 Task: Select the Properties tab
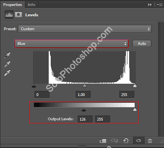(13, 5)
